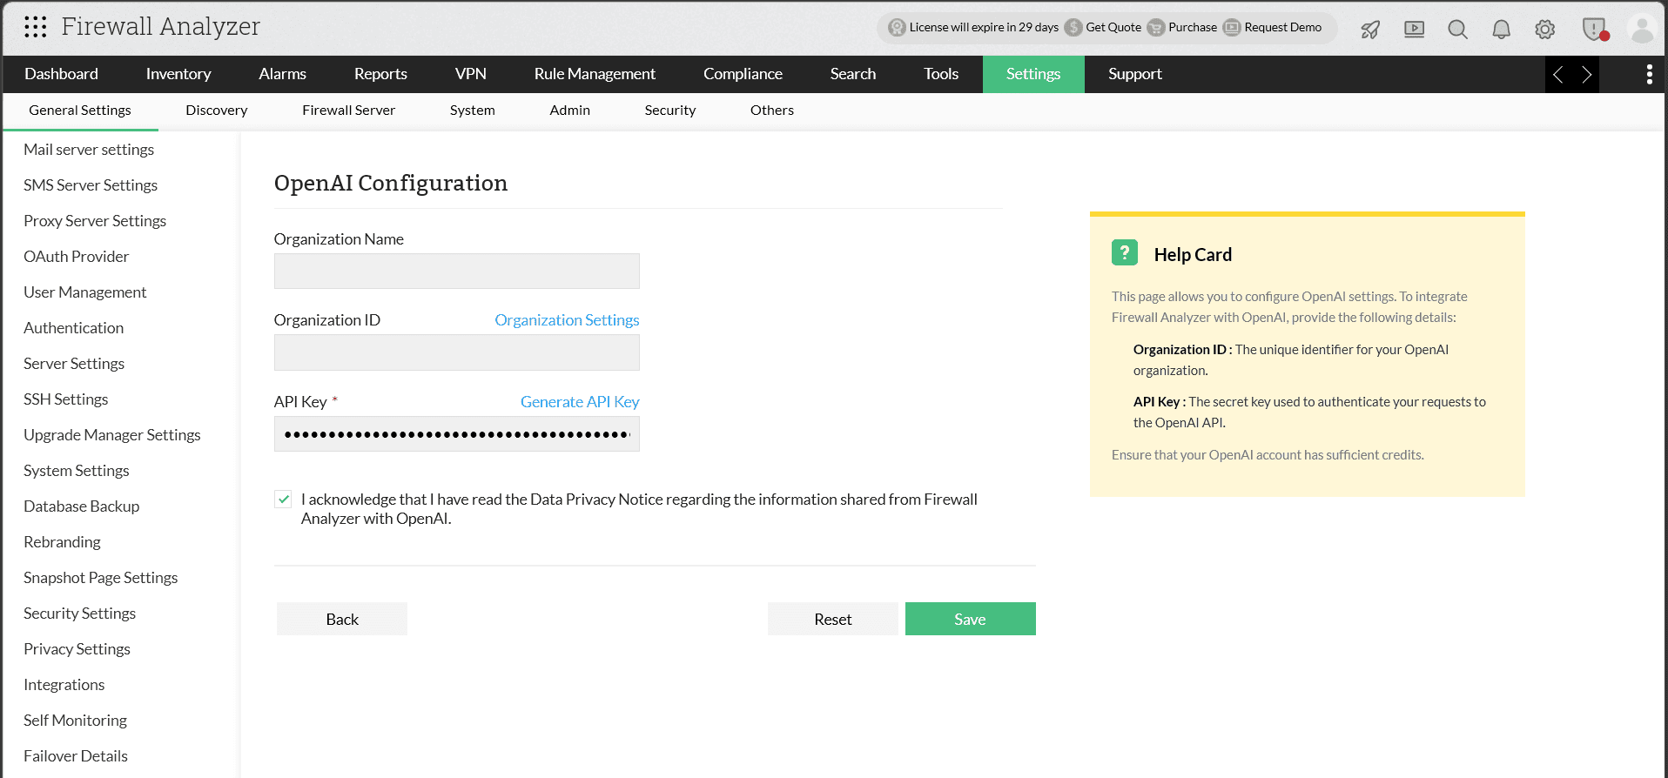Click the Get Quote link

tap(1113, 28)
